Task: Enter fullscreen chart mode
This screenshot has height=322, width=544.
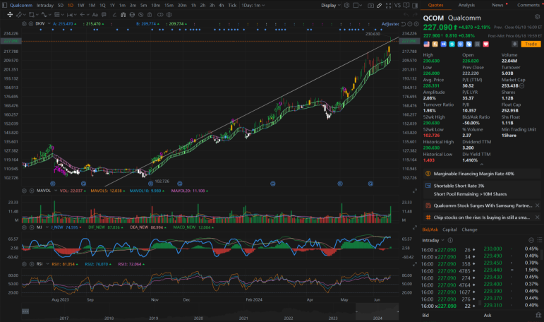Action: [x=388, y=5]
